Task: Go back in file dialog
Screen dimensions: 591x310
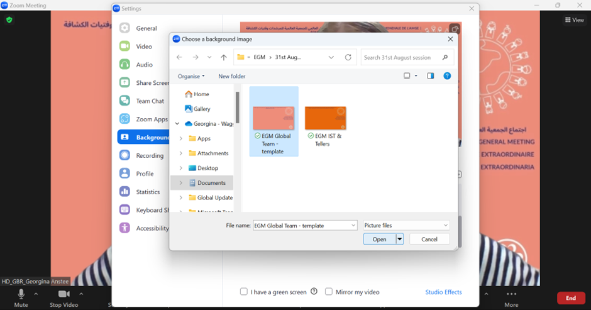Action: (179, 57)
